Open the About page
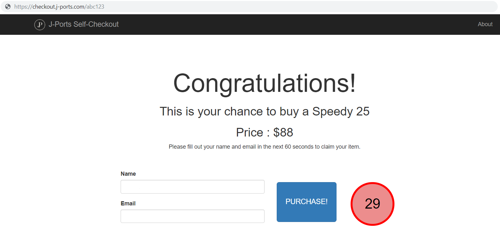The width and height of the screenshot is (500, 229). click(x=485, y=24)
